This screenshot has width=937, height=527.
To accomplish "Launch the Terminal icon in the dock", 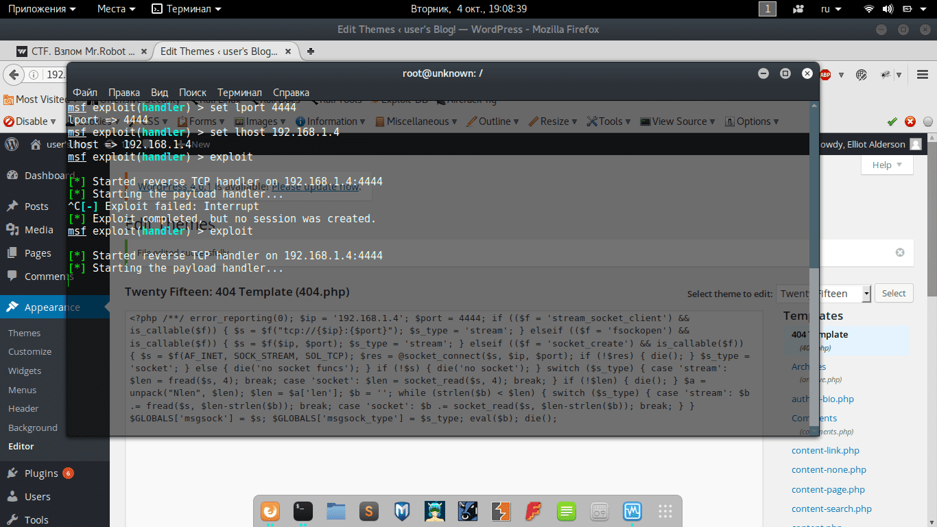I will point(303,511).
